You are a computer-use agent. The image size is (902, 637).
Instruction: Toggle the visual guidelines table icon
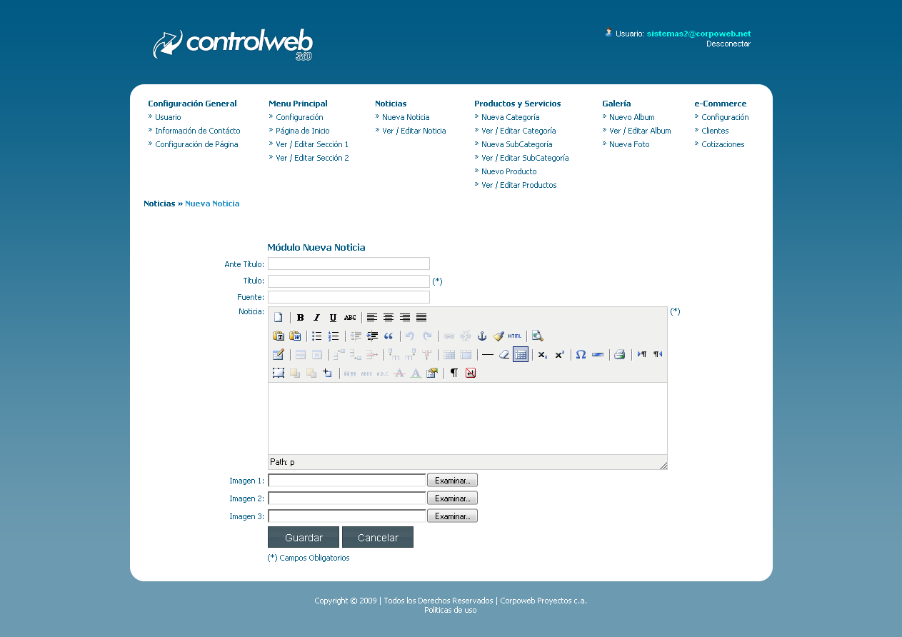(x=521, y=355)
